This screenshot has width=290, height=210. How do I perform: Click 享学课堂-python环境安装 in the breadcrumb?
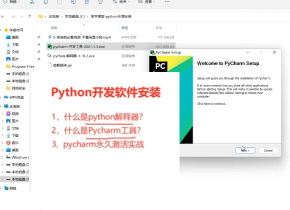coord(111,16)
